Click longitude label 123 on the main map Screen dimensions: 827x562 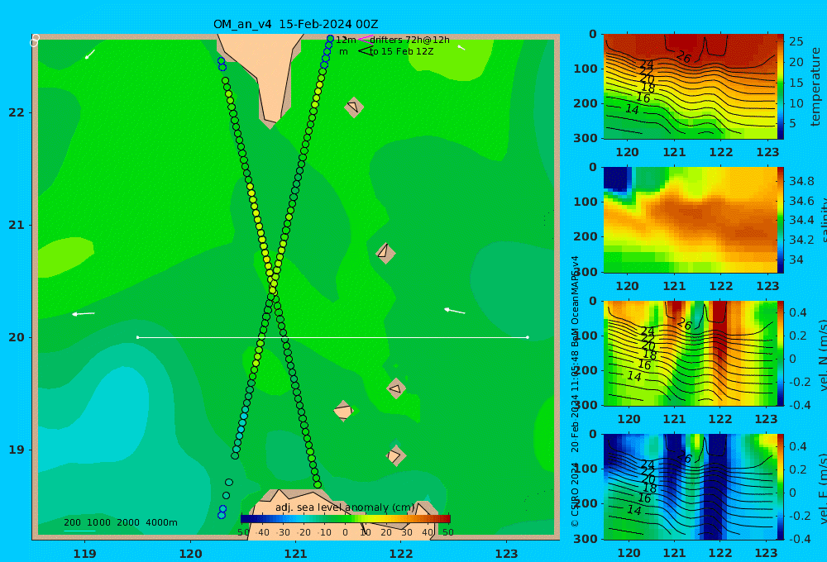coord(506,554)
